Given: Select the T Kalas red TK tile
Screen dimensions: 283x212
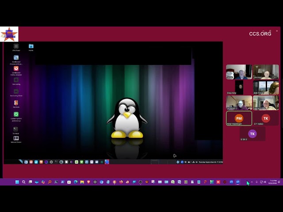Looking at the screenshot, I should pyautogui.click(x=266, y=118).
